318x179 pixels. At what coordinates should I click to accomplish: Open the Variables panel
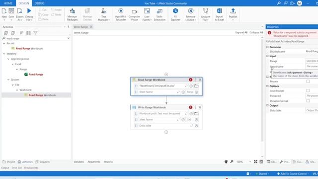pyautogui.click(x=79, y=162)
